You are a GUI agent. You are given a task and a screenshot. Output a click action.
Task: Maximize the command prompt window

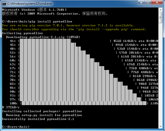148,2
